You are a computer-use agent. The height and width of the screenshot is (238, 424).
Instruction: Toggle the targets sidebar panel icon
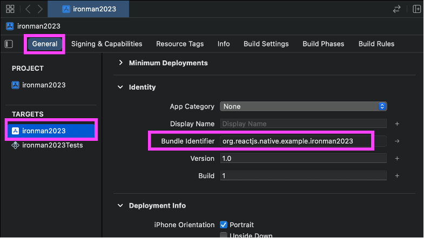9,44
